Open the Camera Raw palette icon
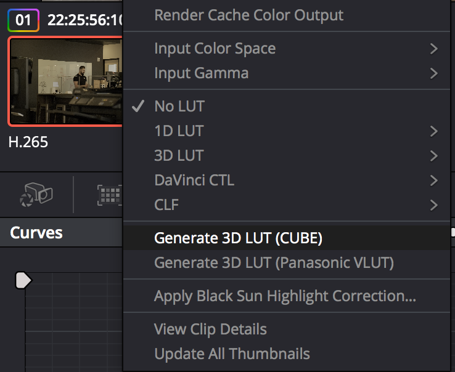Screen dimensions: 455x372 click(x=36, y=195)
